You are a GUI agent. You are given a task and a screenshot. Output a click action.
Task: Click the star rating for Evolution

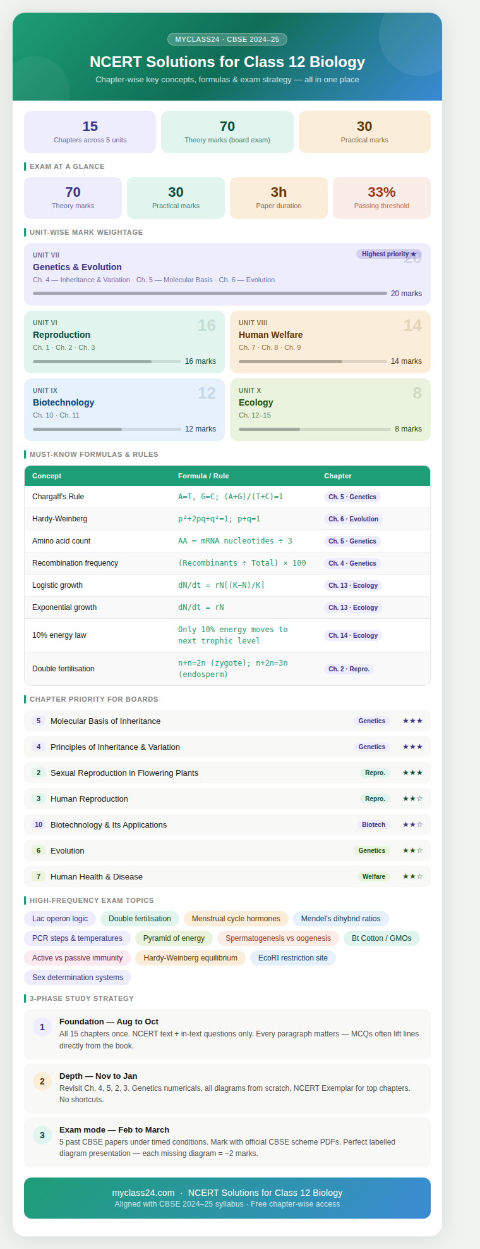pos(412,850)
